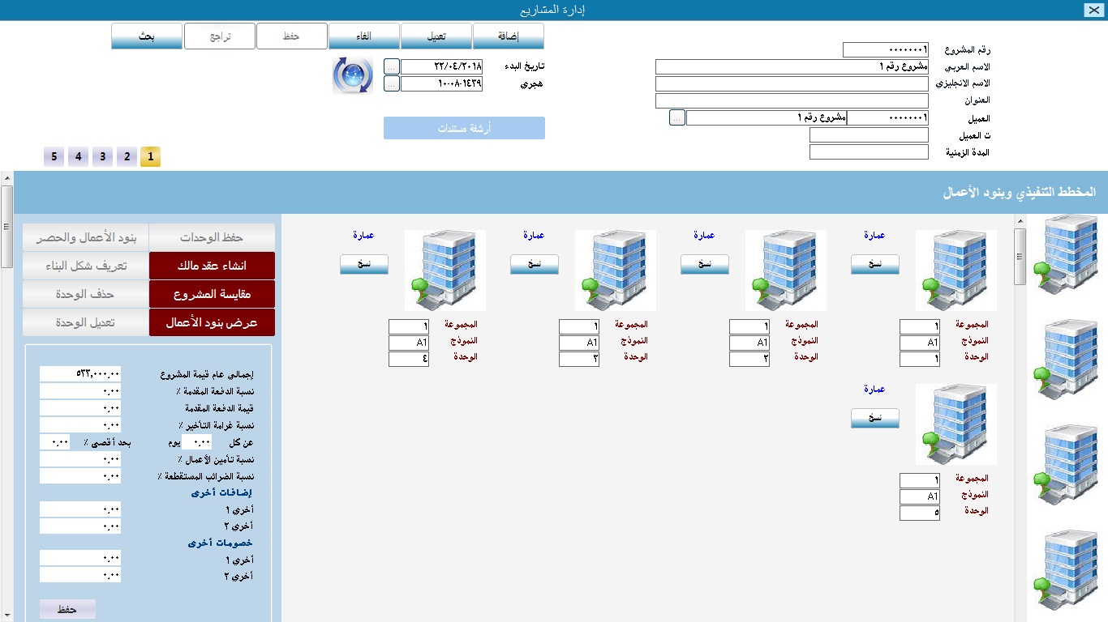Click the تعديل الوحدة button

tap(86, 322)
